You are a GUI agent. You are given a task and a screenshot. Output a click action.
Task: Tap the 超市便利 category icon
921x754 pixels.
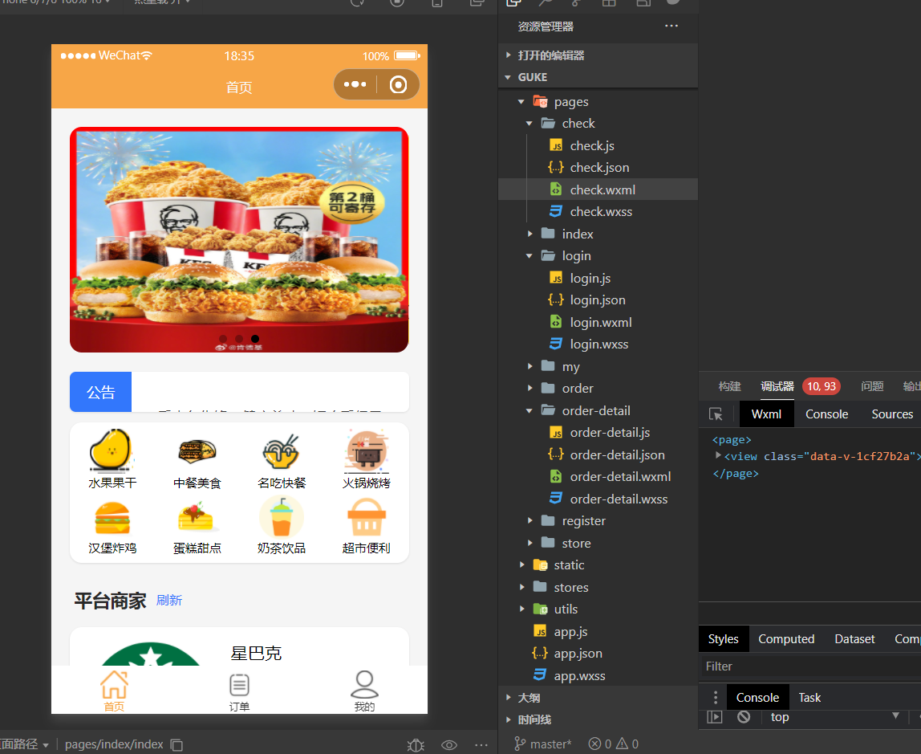tap(366, 518)
